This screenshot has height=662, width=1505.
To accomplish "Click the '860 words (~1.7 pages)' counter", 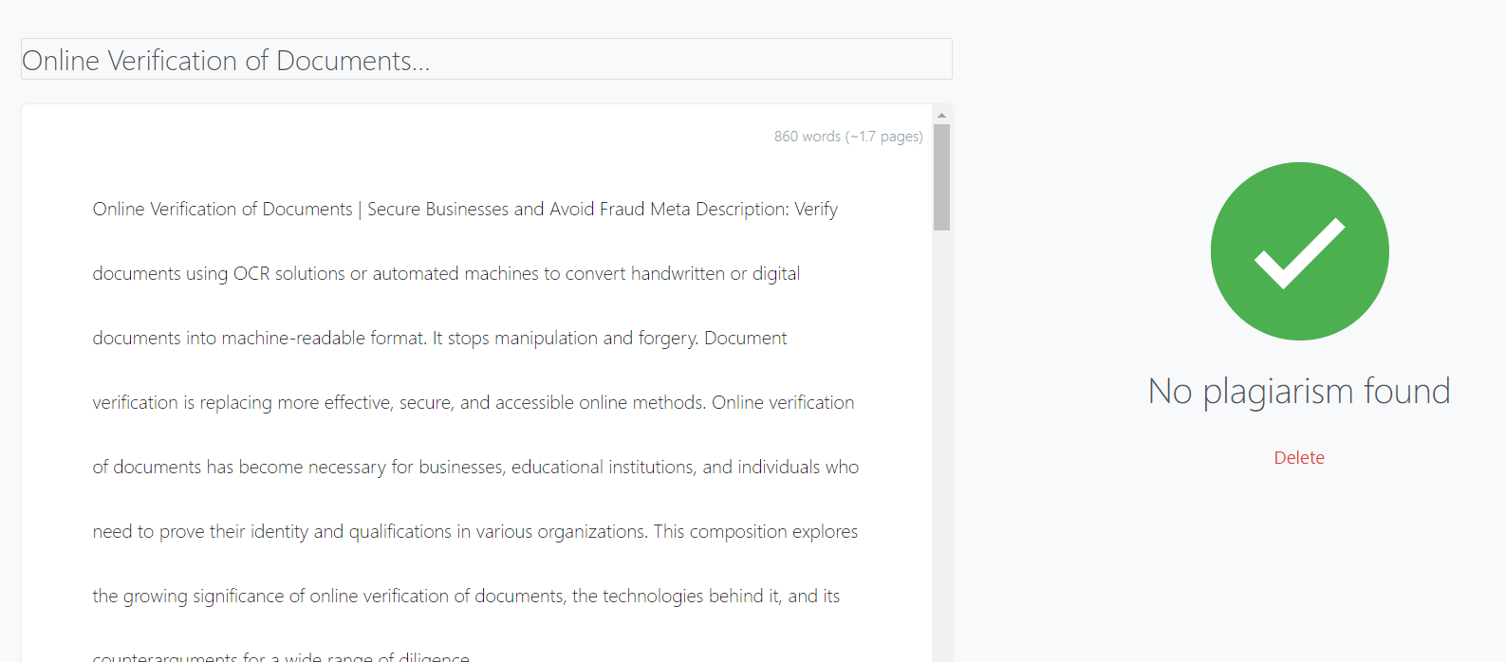I will (x=848, y=137).
